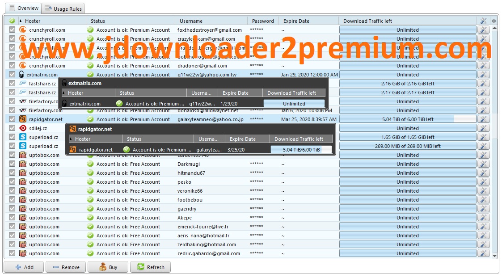This screenshot has width=502, height=278.
Task: Select the username galaxyteamneo@yahoo.co.jp
Action: 211,119
